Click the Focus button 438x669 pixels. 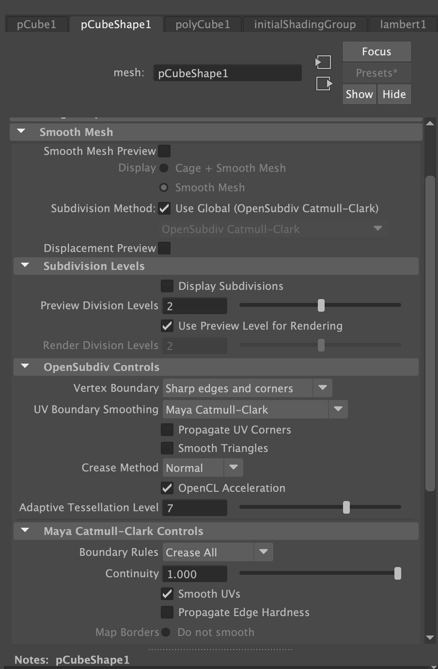[x=376, y=51]
